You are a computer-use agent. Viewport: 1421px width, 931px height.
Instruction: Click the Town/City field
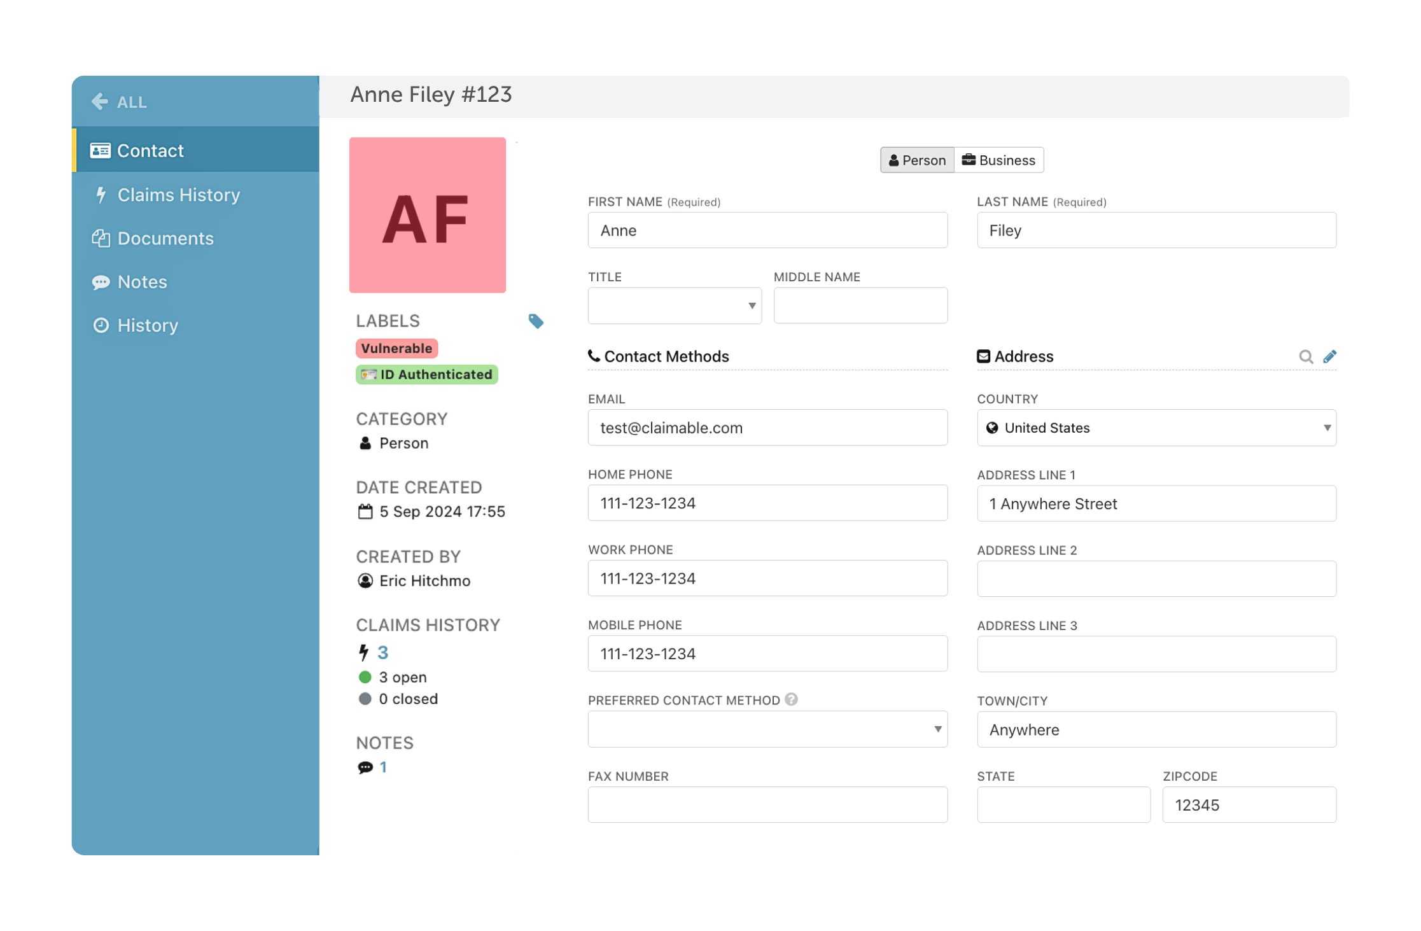click(x=1156, y=729)
